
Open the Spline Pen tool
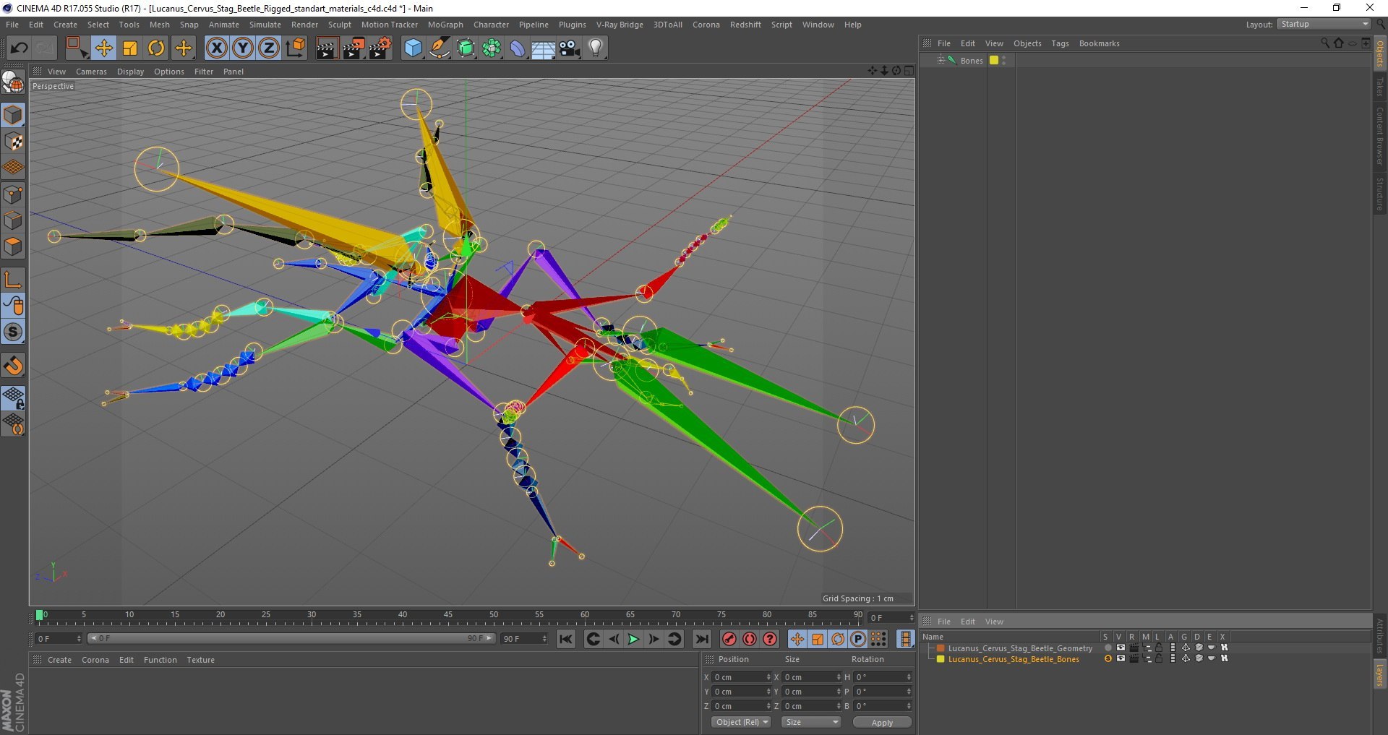(x=440, y=48)
